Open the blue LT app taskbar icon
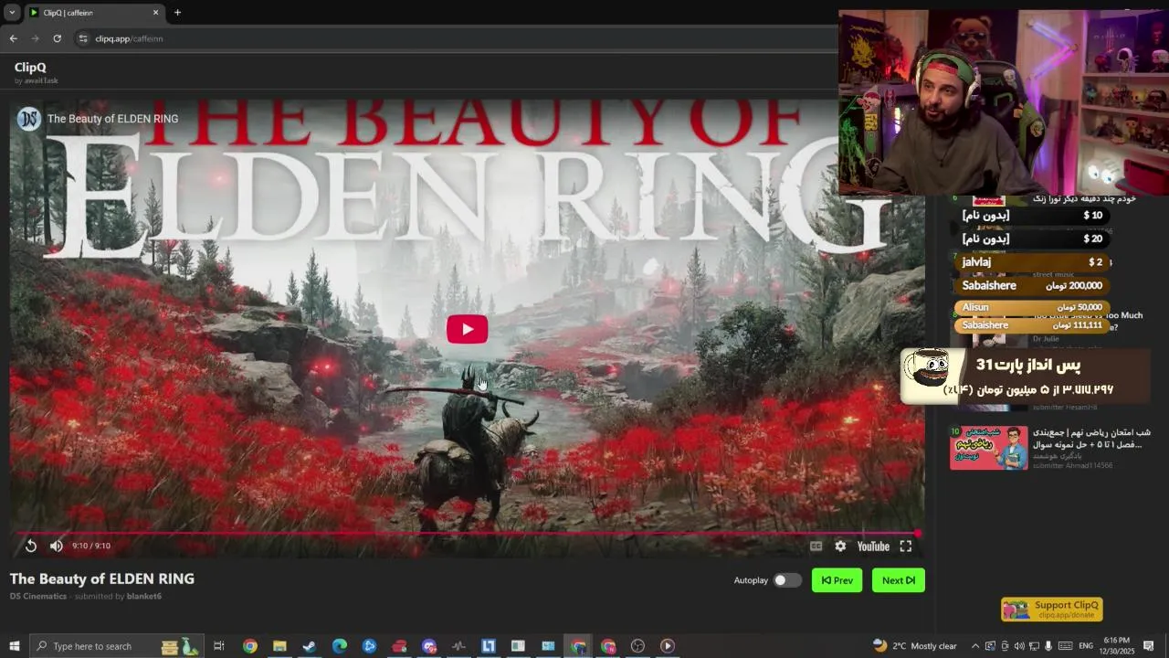The image size is (1169, 658). [489, 646]
